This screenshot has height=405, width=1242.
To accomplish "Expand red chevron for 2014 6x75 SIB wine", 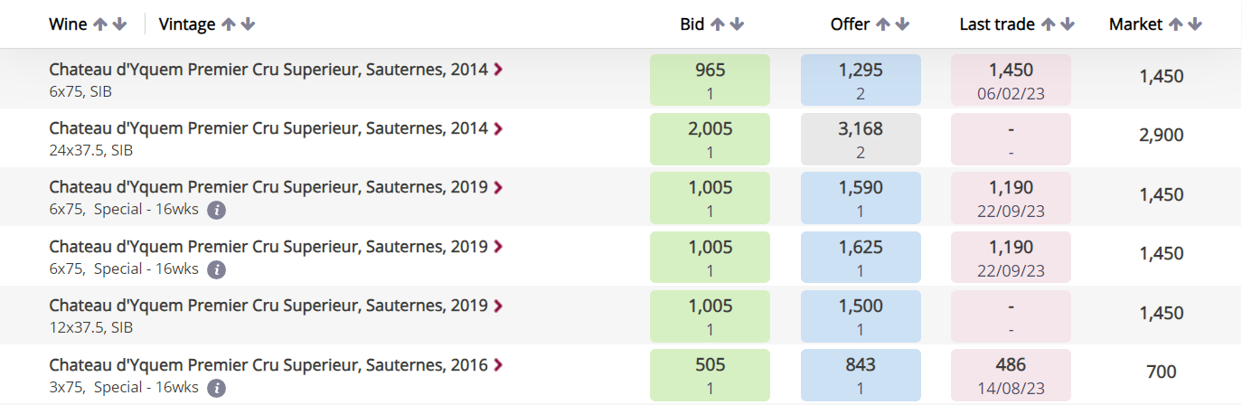I will click(498, 70).
